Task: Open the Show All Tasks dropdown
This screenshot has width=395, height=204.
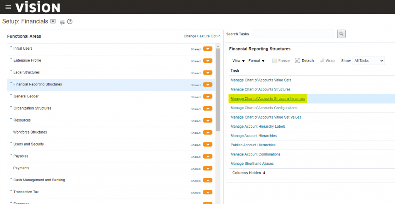Action: tap(369, 61)
